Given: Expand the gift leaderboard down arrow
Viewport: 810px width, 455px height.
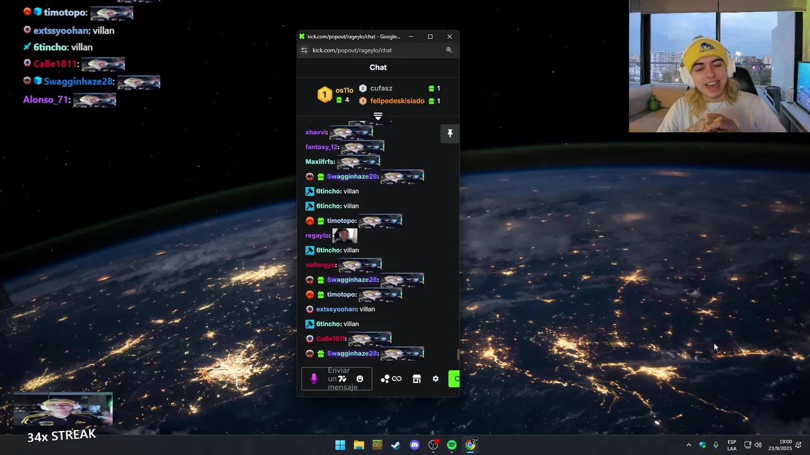Looking at the screenshot, I should (378, 116).
